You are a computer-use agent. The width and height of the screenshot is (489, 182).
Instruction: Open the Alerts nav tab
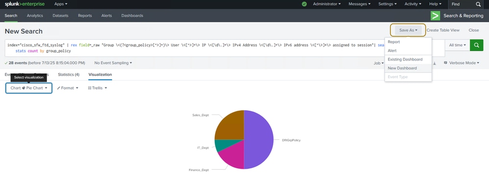pyautogui.click(x=107, y=16)
